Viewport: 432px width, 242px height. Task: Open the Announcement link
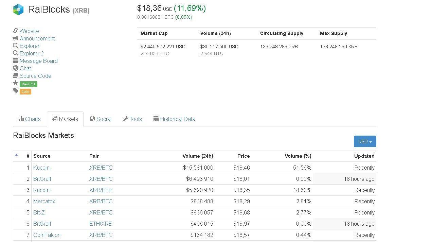(x=37, y=38)
